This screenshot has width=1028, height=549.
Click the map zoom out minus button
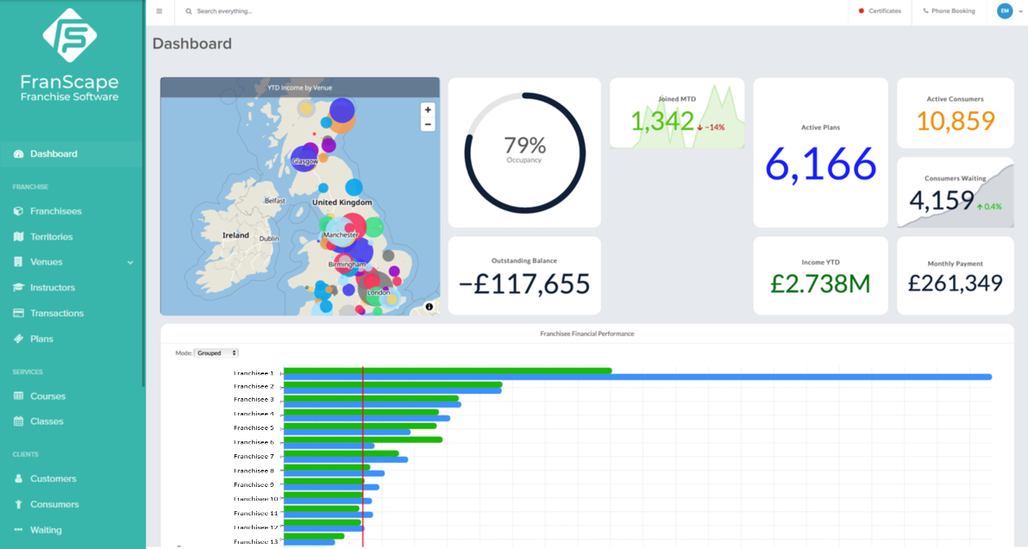[428, 124]
